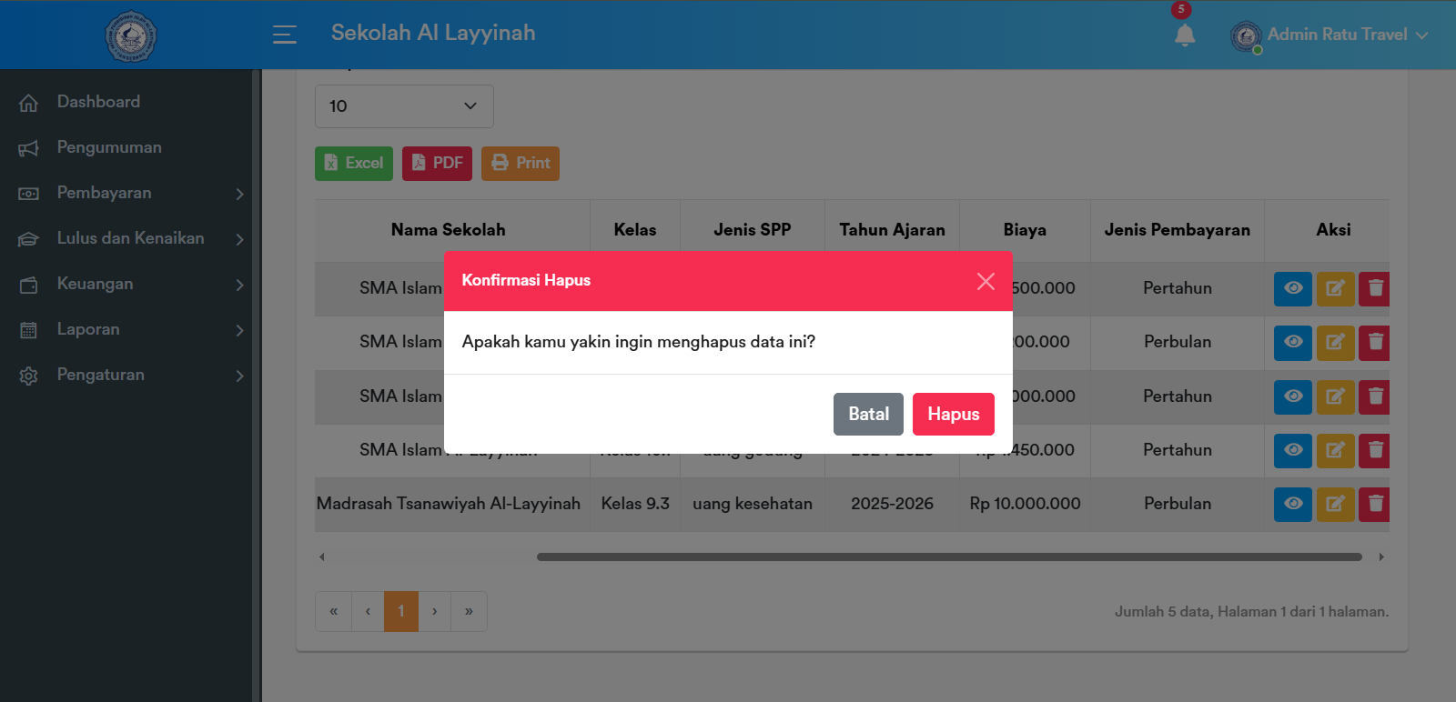This screenshot has width=1456, height=702.
Task: Delete the 500.000 Pertahun row
Action: tap(1375, 288)
